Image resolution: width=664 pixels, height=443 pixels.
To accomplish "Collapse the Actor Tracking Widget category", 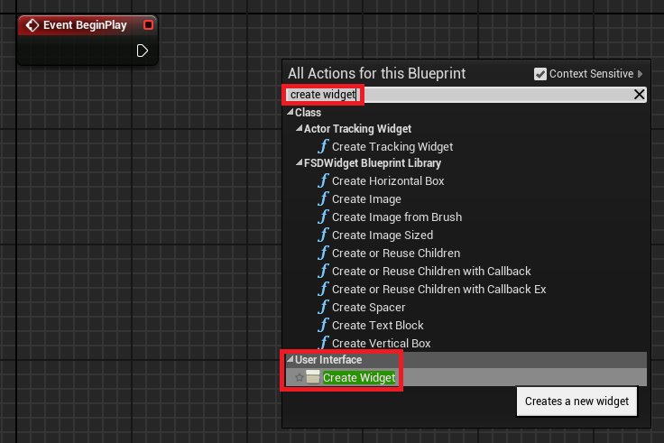I will tap(299, 128).
